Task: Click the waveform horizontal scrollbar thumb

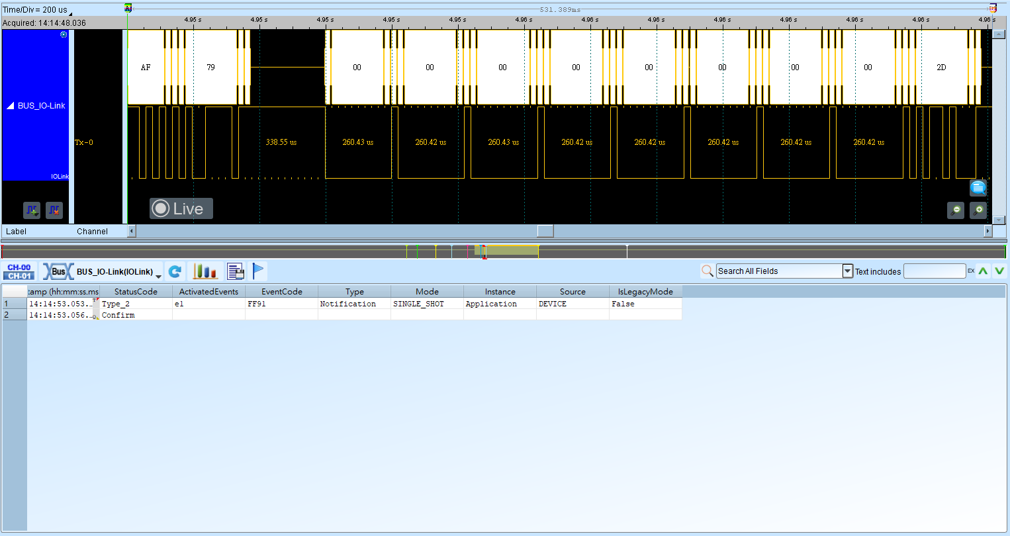Action: (545, 231)
